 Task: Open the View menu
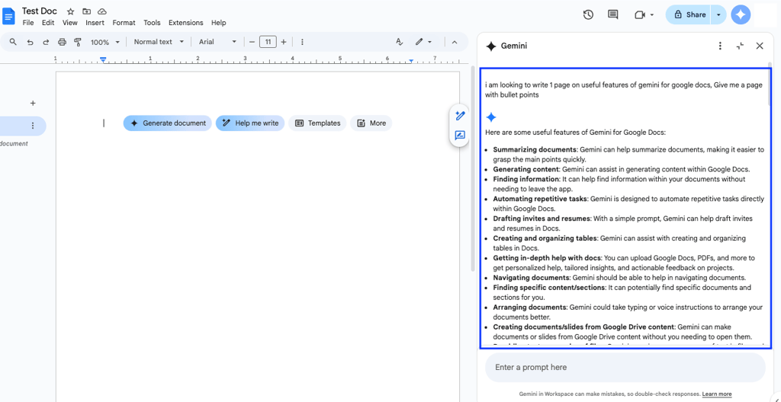(x=69, y=23)
